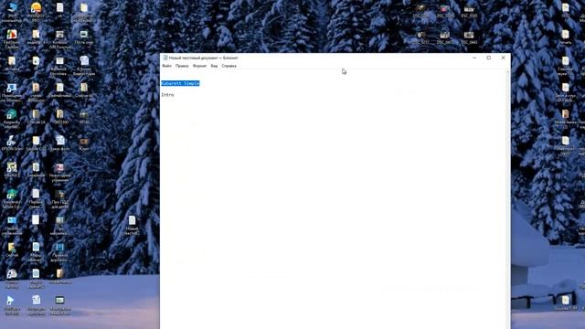Select the FastStone Capture desktop icon

(x=12, y=38)
